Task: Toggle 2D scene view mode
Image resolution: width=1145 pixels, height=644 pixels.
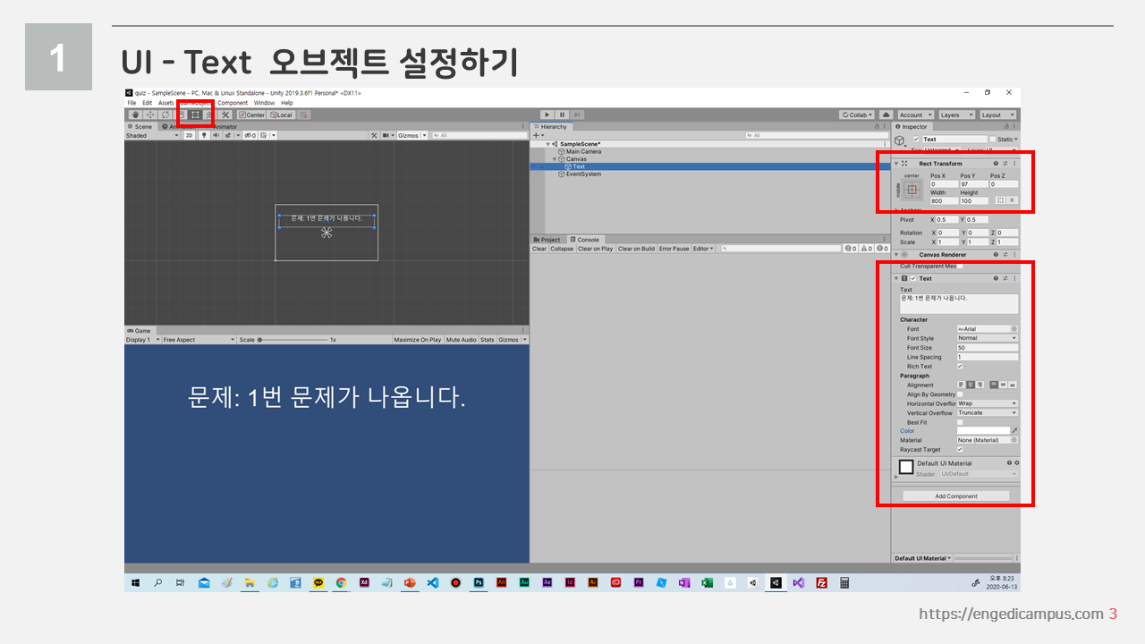Action: (x=189, y=136)
